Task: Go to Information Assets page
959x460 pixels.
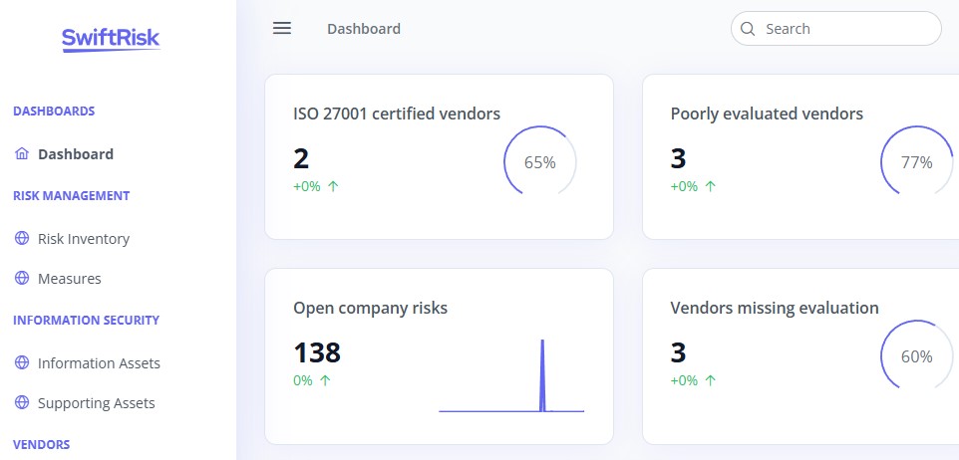Action: (99, 363)
